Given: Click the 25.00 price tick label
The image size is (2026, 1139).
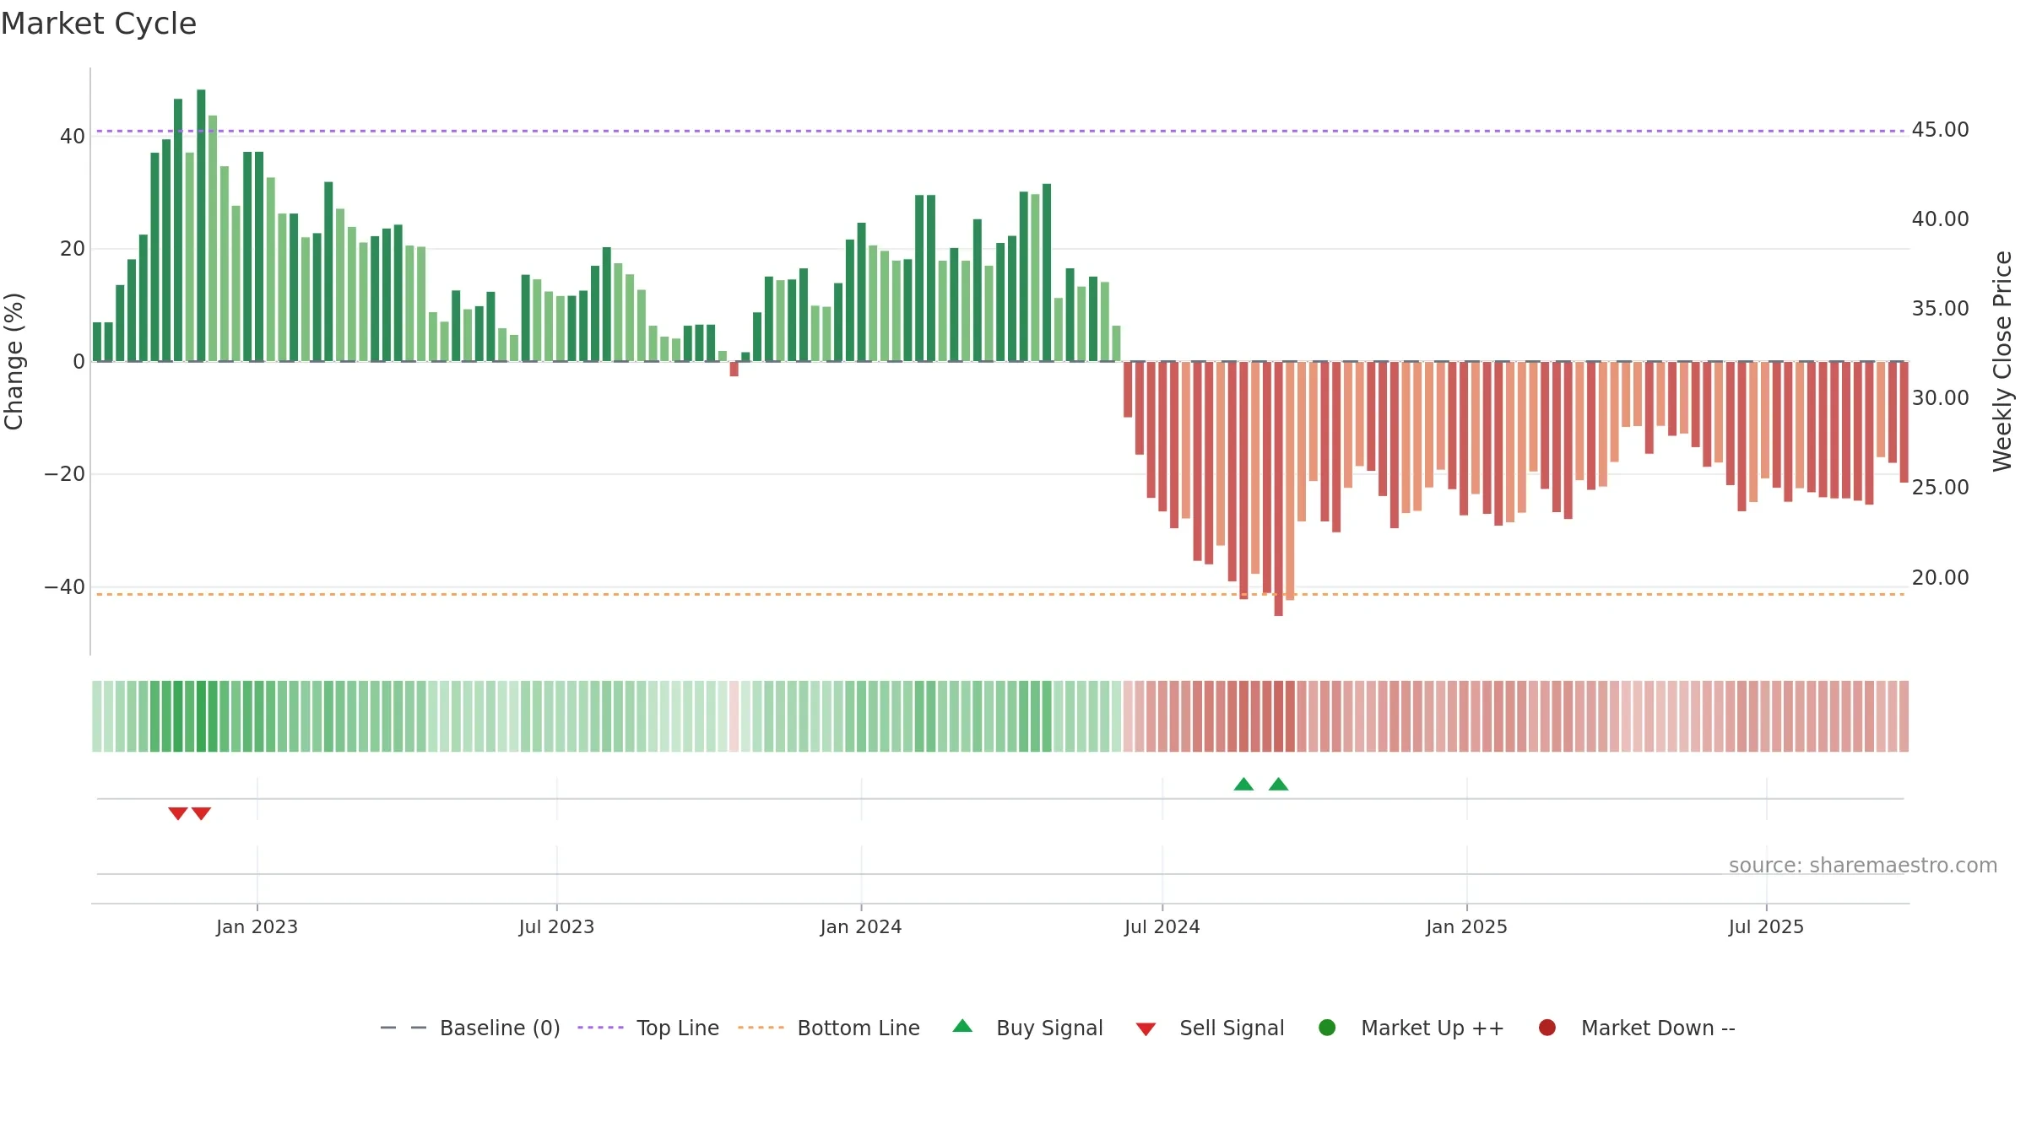Looking at the screenshot, I should tap(1940, 488).
